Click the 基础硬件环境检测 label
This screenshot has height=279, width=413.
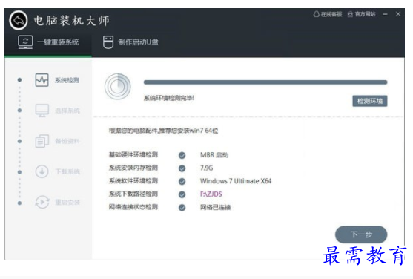point(133,155)
